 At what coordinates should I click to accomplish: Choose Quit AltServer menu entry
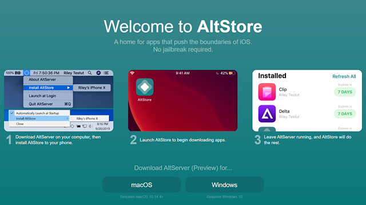point(48,104)
